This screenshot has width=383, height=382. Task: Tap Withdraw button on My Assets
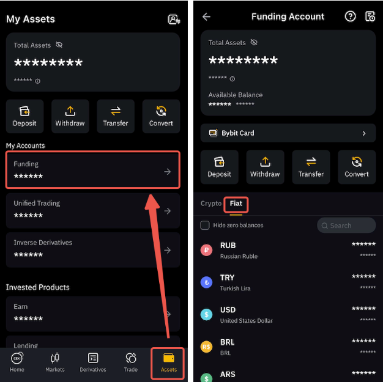click(70, 116)
